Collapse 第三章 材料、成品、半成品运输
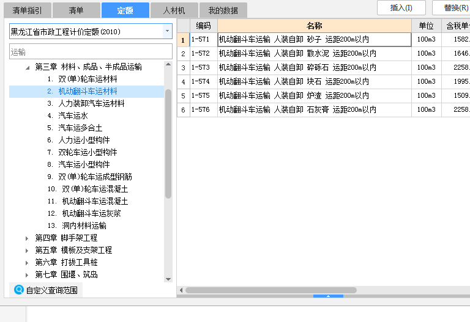 [28, 67]
